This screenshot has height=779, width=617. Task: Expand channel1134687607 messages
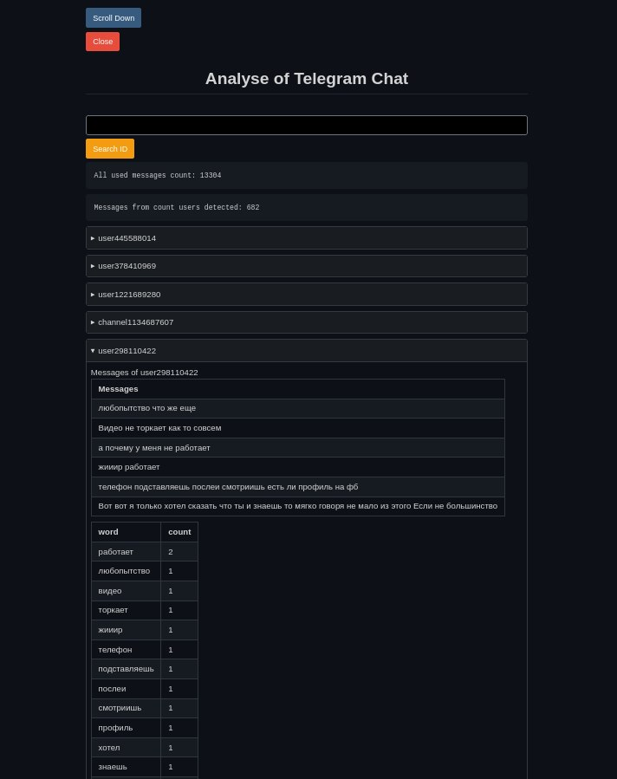pos(135,322)
